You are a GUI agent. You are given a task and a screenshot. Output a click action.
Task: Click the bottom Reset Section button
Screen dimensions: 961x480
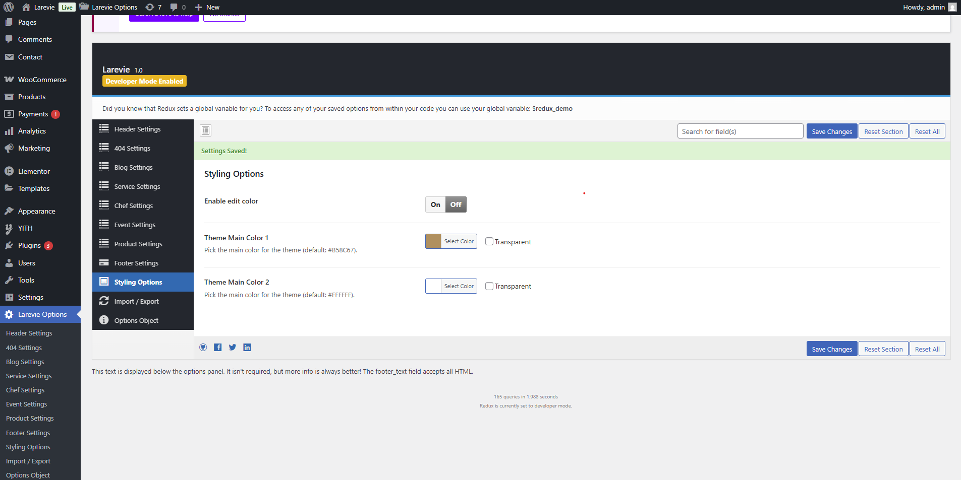pyautogui.click(x=883, y=349)
